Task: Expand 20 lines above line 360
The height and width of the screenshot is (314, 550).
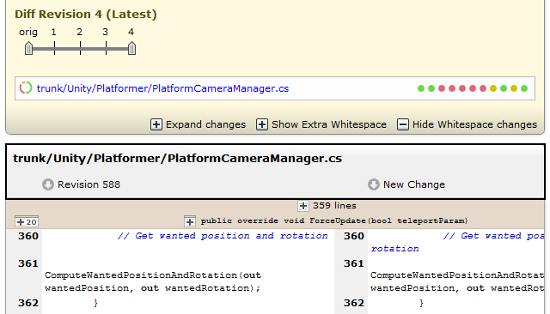Action: 27,222
